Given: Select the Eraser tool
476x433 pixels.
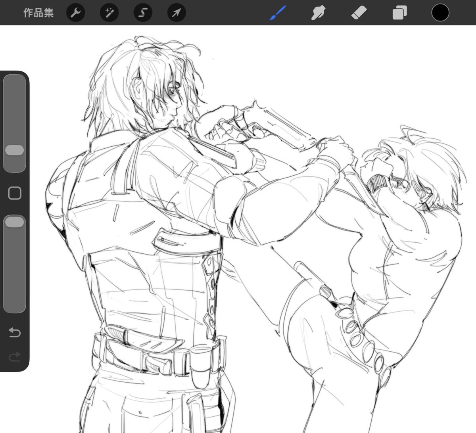Looking at the screenshot, I should pyautogui.click(x=359, y=13).
